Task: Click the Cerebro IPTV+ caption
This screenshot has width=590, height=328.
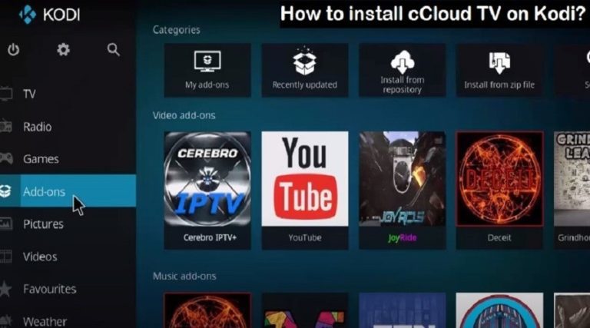Action: [x=210, y=237]
